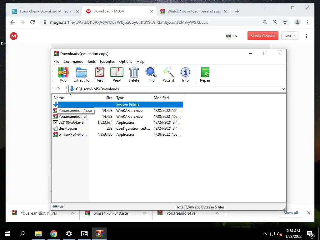320x240 pixels.
Task: Click Chrome icon in the taskbar
Action: pos(54,234)
